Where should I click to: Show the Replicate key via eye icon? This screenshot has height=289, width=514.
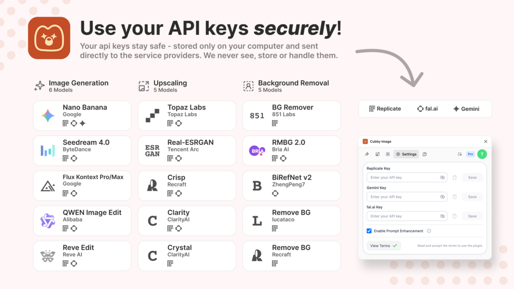[442, 177]
